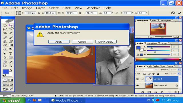Toggle the lock transparent pixels option

tap(145, 74)
